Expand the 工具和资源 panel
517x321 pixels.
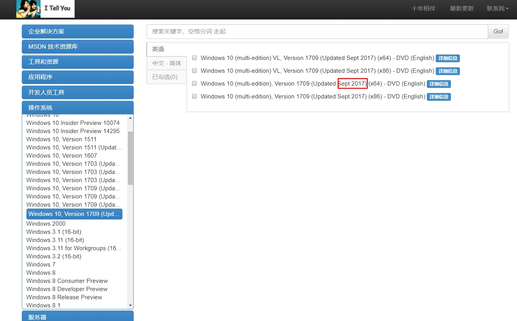(78, 62)
